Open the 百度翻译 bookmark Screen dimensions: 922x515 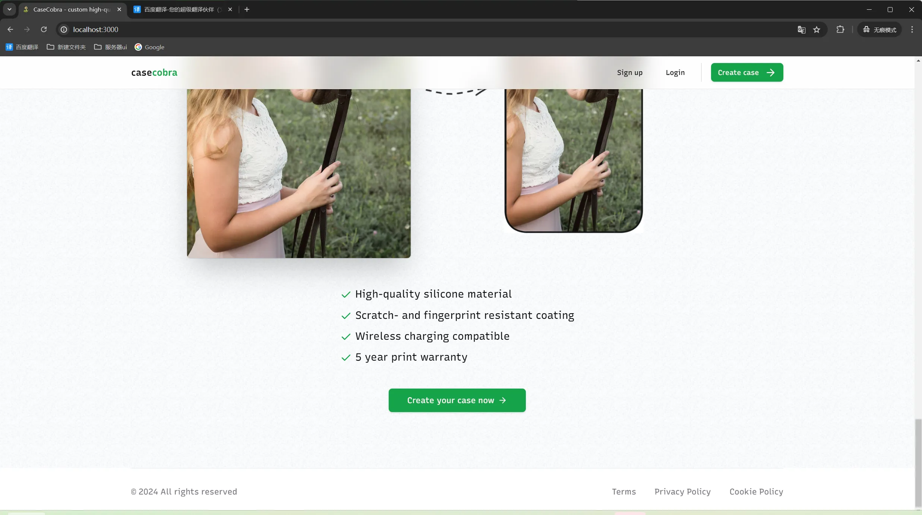(22, 47)
